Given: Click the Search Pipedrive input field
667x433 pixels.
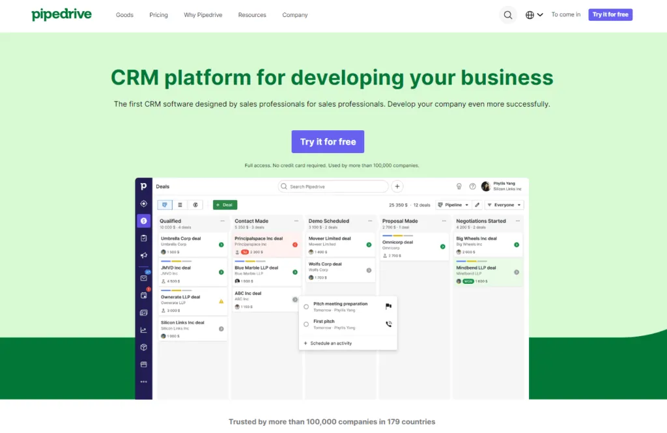Looking at the screenshot, I should (332, 186).
